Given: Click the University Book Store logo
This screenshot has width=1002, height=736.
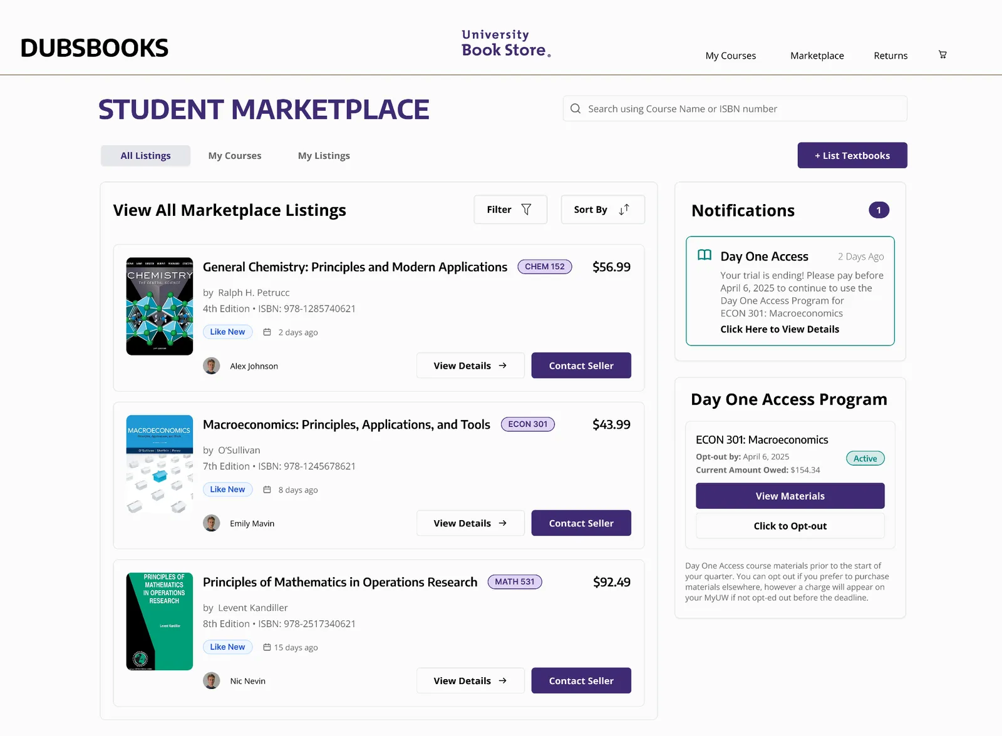Looking at the screenshot, I should [x=506, y=44].
